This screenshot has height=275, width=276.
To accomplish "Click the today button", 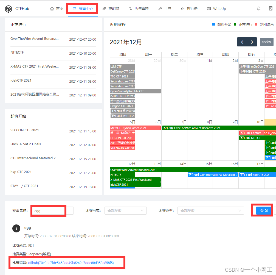I will pos(266,42).
